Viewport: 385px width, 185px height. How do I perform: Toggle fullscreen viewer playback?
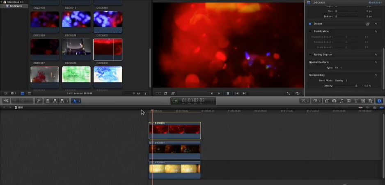pos(289,93)
